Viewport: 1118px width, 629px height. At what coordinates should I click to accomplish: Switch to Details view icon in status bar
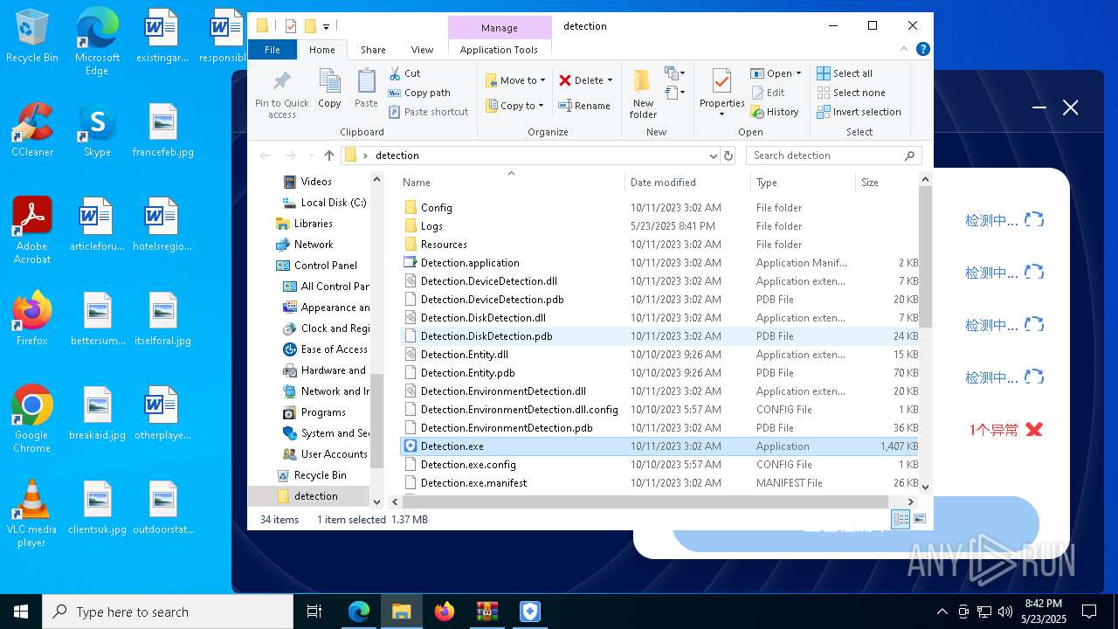[901, 519]
